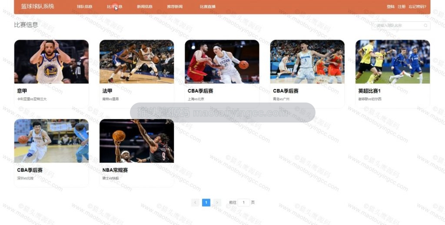Image resolution: width=445 pixels, height=225 pixels.
Task: Click the 英超比赛1 card title
Action: click(x=369, y=91)
